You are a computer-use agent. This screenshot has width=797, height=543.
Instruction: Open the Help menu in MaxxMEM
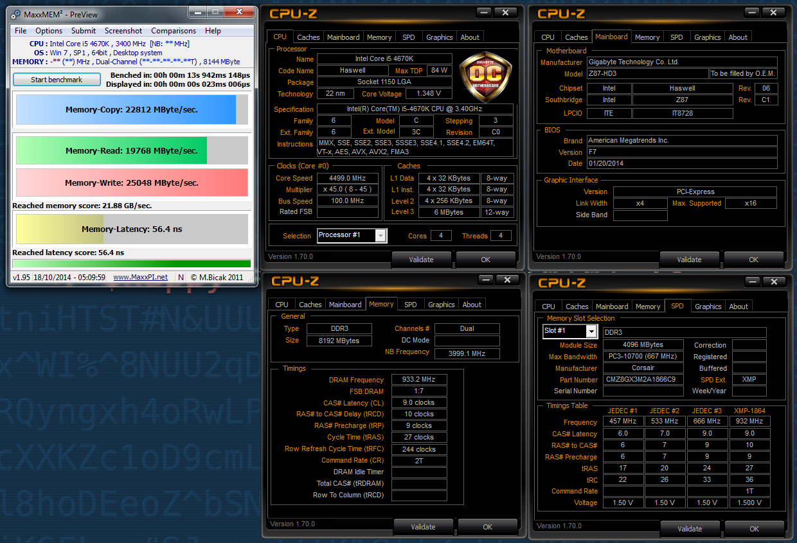213,31
